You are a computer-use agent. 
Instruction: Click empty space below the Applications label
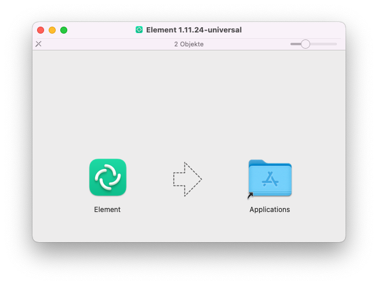[x=270, y=229]
